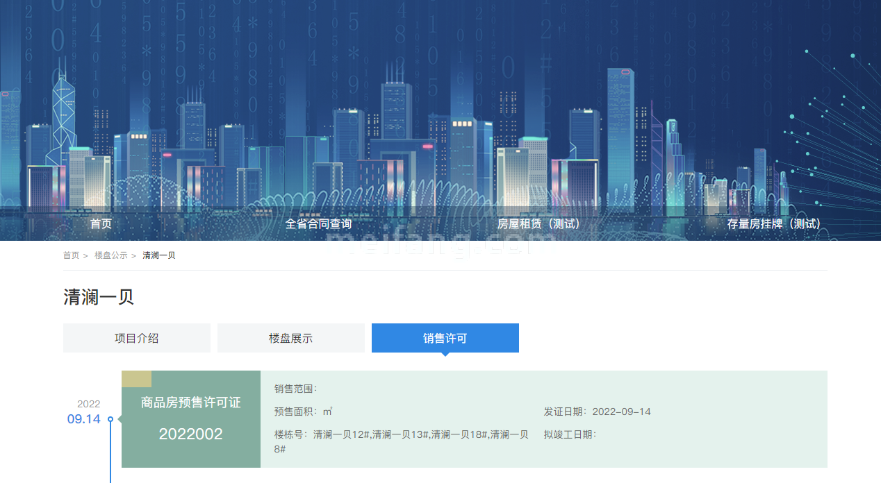Viewport: 881px width, 483px height.
Task: Open 全省合同查询 in the navigation bar
Action: (x=318, y=224)
